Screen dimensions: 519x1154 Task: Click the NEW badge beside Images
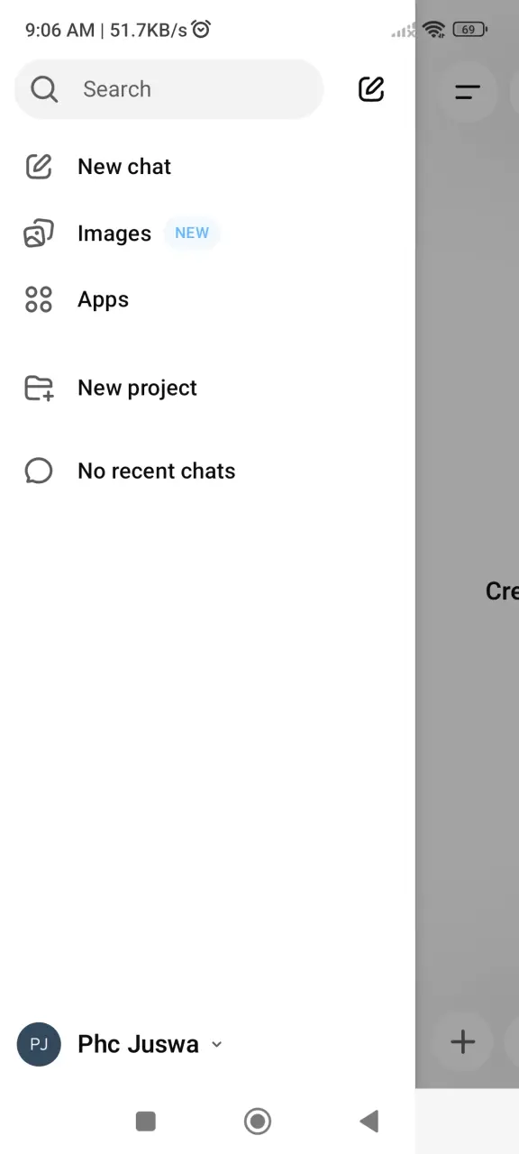(192, 233)
